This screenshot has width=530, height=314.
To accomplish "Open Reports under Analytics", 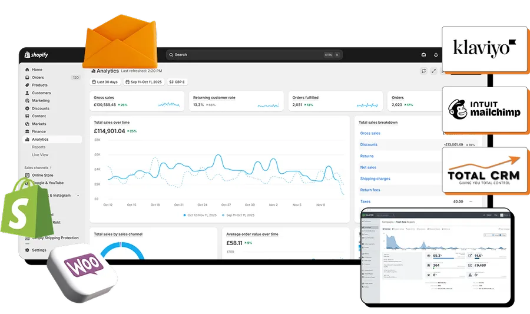I will click(38, 147).
